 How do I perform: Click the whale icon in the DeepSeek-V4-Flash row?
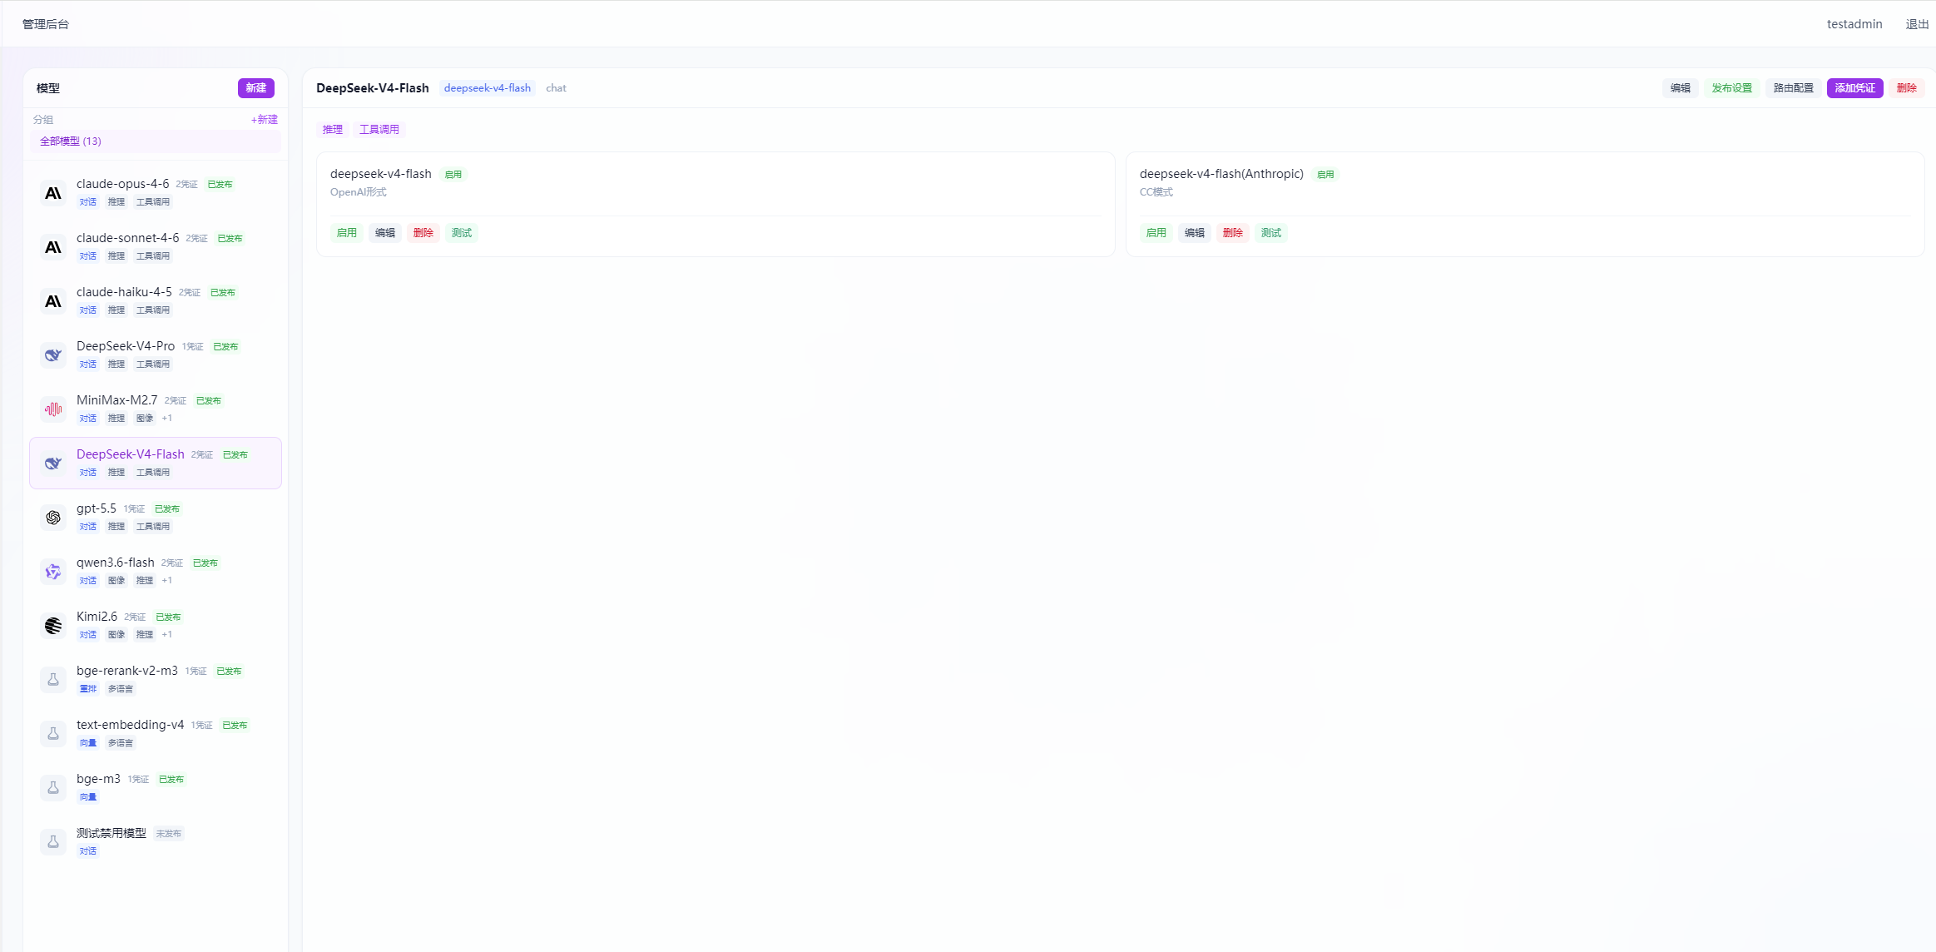pos(53,464)
